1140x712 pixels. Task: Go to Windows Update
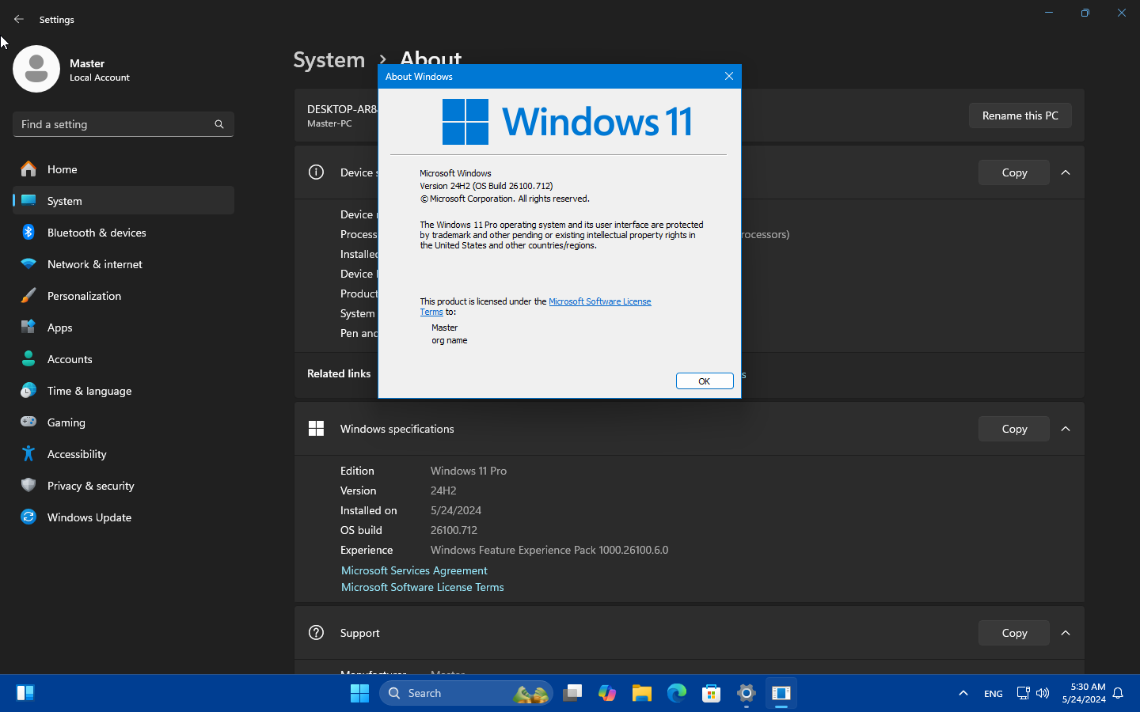pyautogui.click(x=89, y=517)
